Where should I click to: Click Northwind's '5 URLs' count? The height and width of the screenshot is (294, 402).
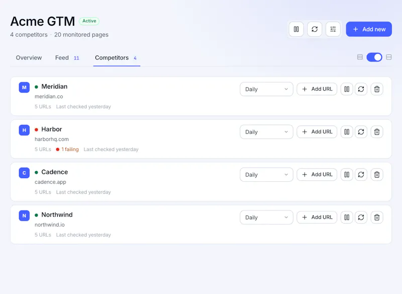tap(43, 235)
